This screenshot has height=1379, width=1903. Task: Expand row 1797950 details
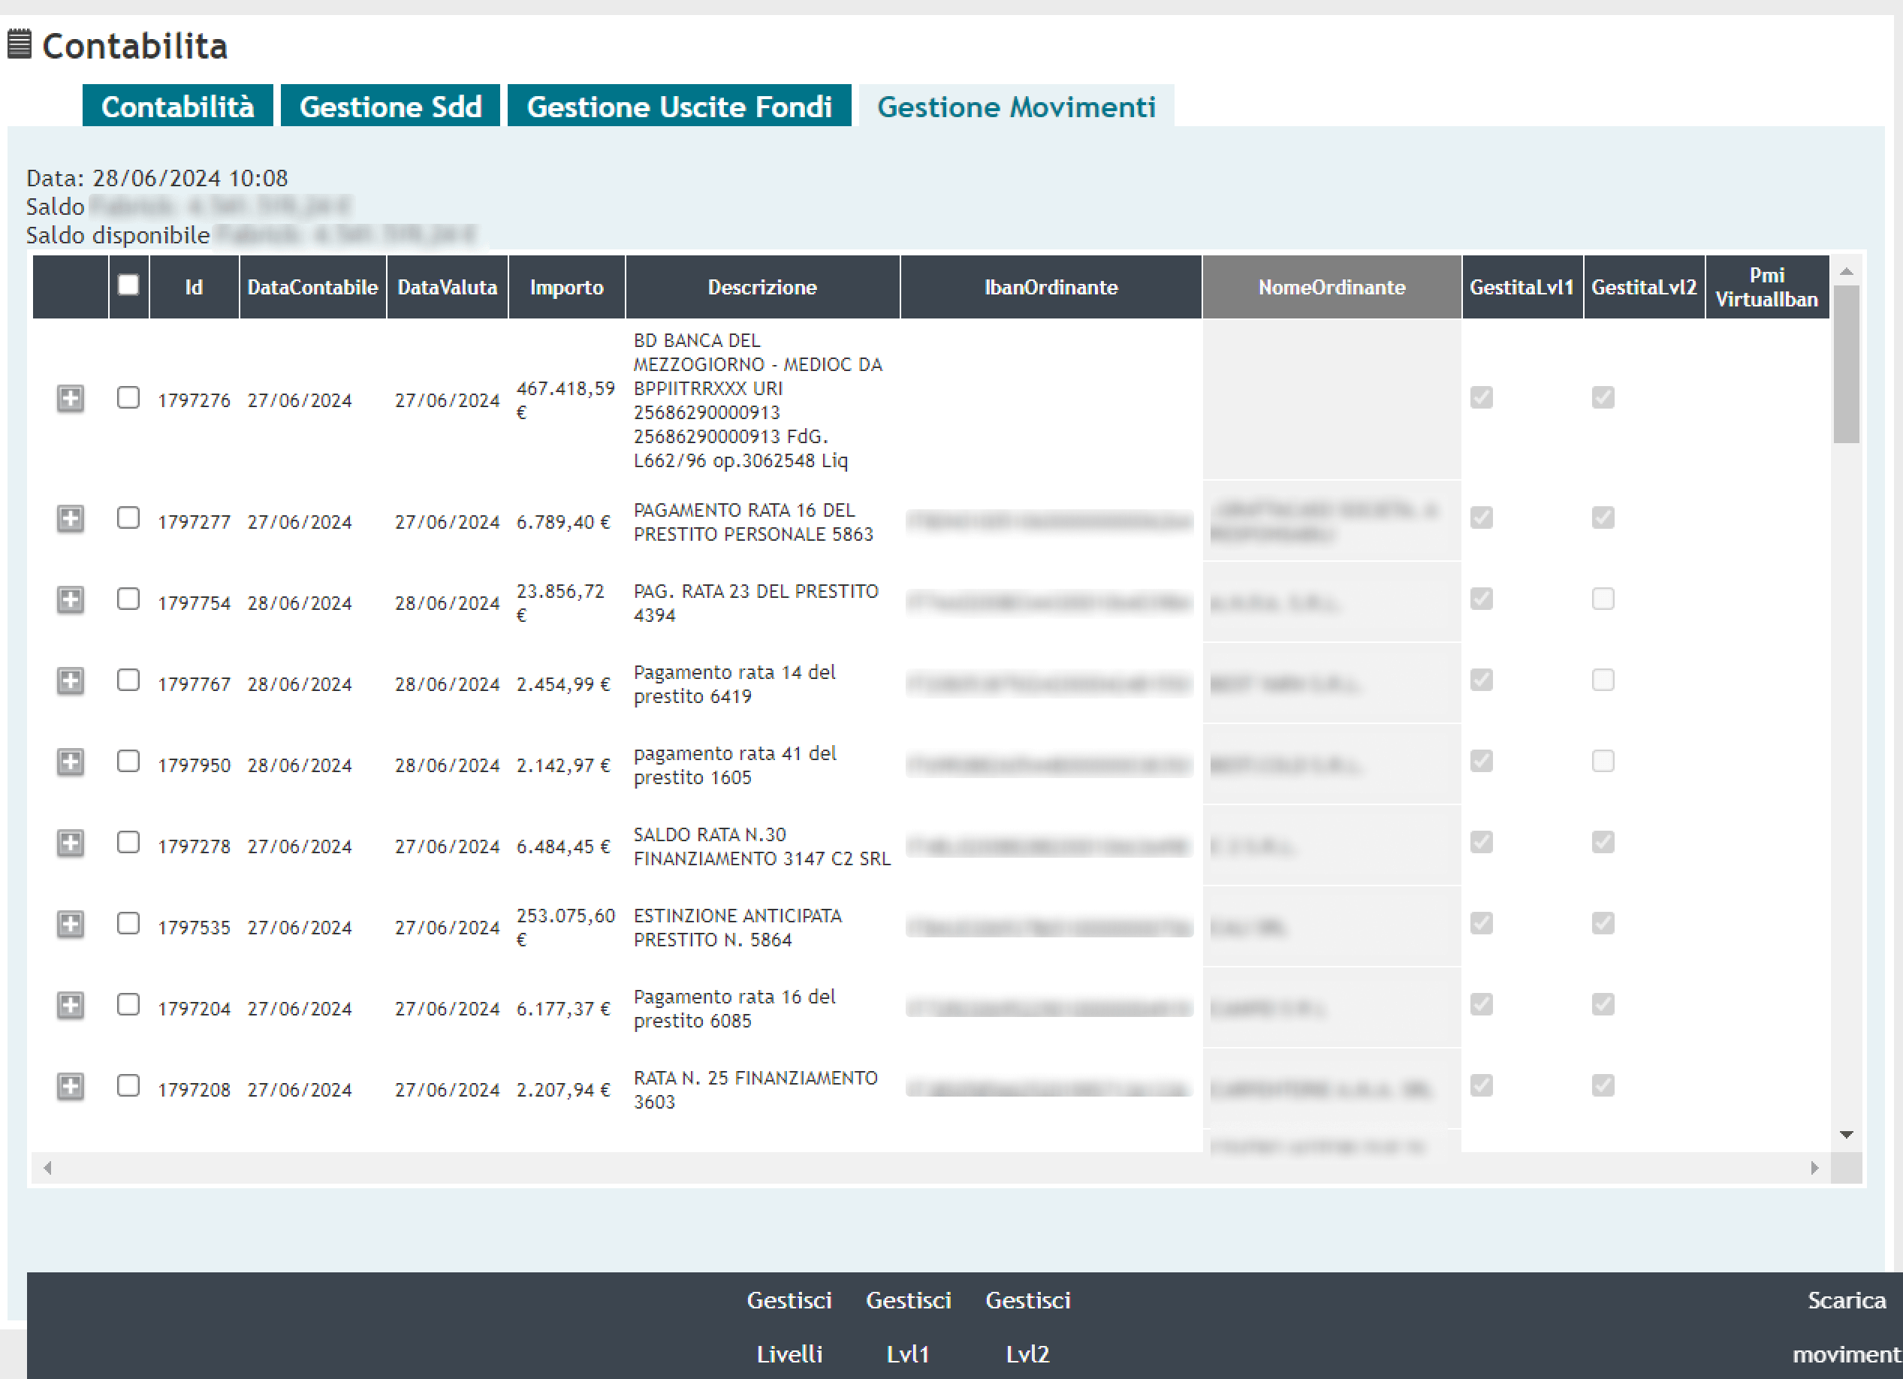pyautogui.click(x=71, y=762)
